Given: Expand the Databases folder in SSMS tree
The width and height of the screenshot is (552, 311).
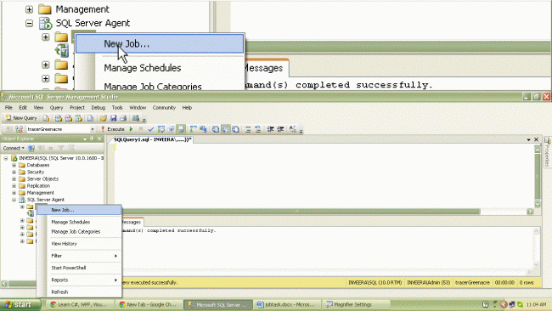Looking at the screenshot, I should (14, 165).
